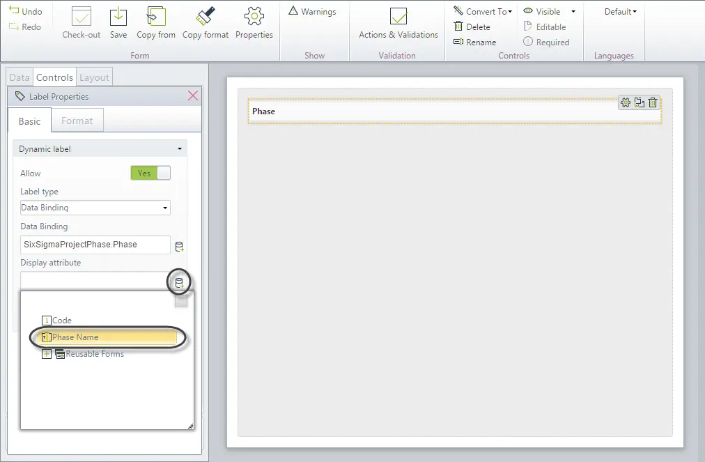Click the trash icon on Phase label
The height and width of the screenshot is (462, 705).
[653, 102]
